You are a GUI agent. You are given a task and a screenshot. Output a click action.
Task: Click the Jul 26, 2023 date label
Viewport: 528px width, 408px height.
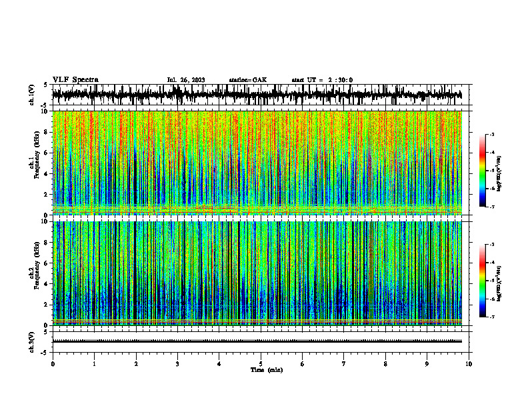(x=186, y=80)
